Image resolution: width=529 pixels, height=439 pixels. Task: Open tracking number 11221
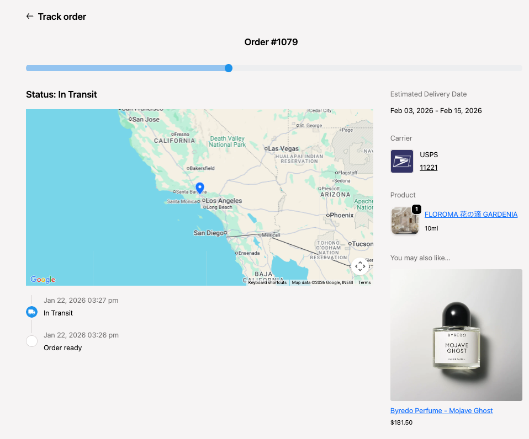[x=429, y=167]
